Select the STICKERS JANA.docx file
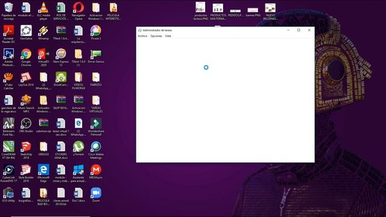This screenshot has width=386, height=217. [x=61, y=150]
